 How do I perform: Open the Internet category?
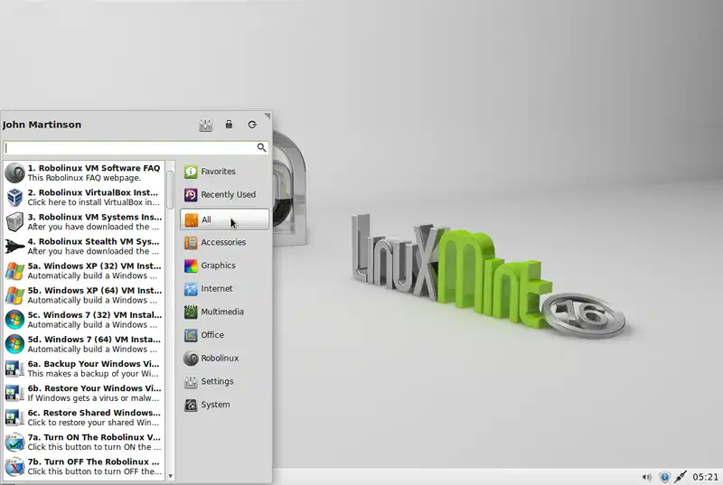pyautogui.click(x=224, y=289)
